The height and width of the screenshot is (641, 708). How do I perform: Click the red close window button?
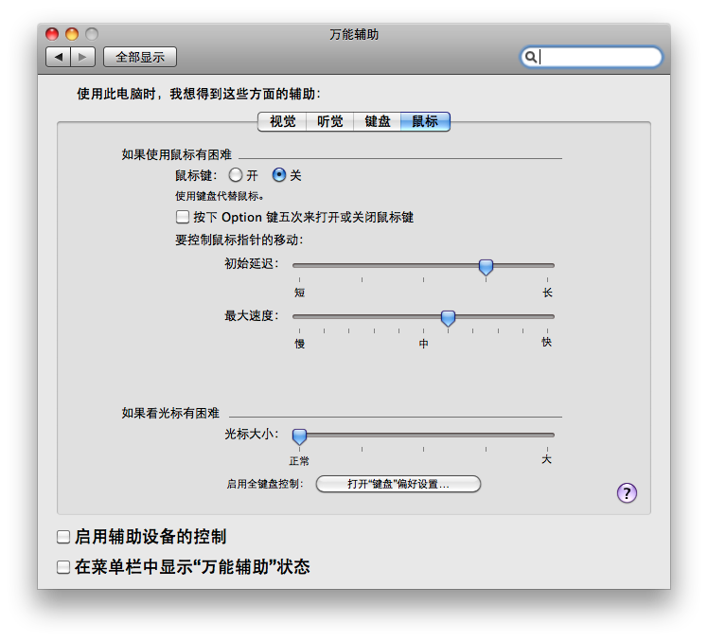[x=52, y=34]
